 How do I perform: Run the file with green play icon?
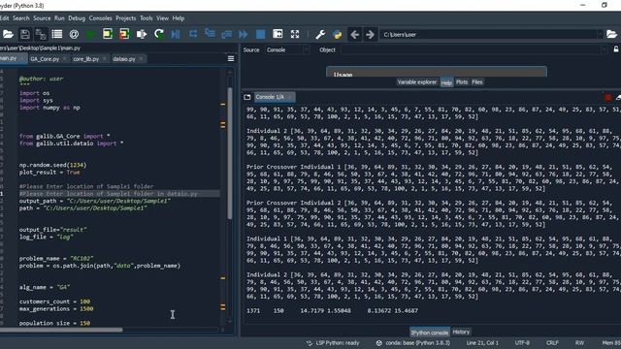click(90, 35)
